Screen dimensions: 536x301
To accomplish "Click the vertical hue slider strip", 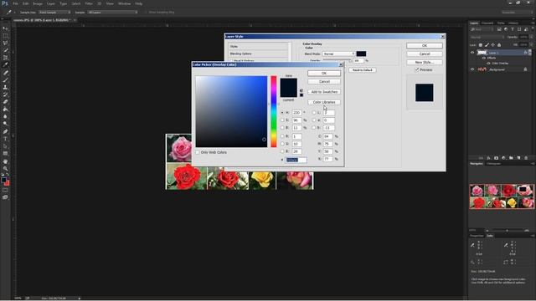I will [274, 111].
